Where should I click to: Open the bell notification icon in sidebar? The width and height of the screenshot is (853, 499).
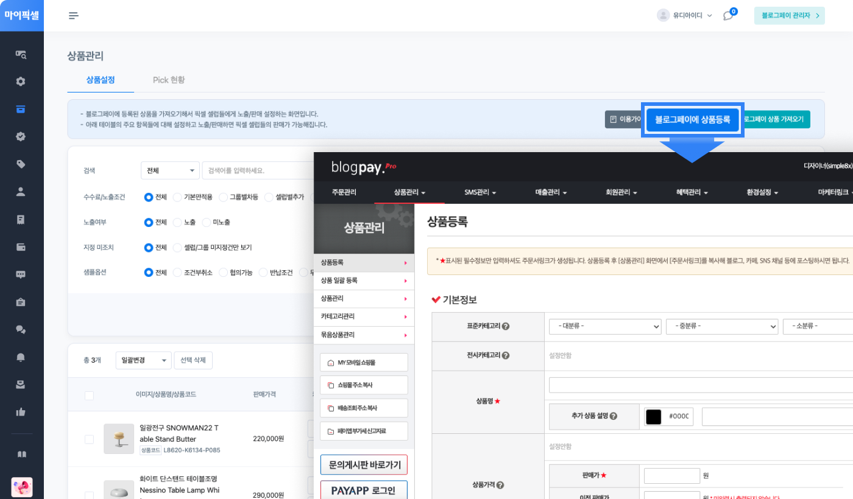tap(21, 357)
